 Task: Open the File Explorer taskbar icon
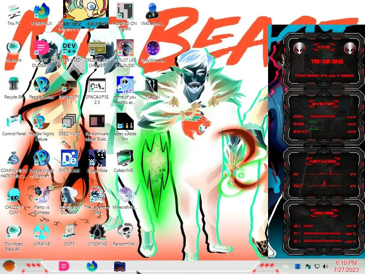(x=120, y=267)
